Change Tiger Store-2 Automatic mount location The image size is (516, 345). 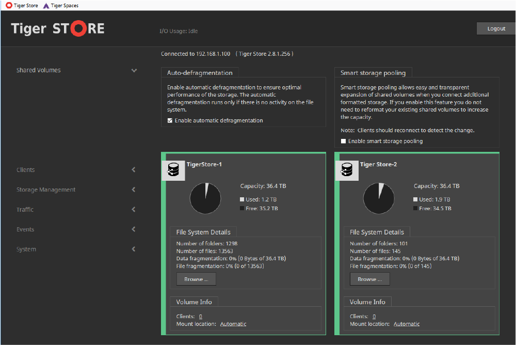point(407,324)
